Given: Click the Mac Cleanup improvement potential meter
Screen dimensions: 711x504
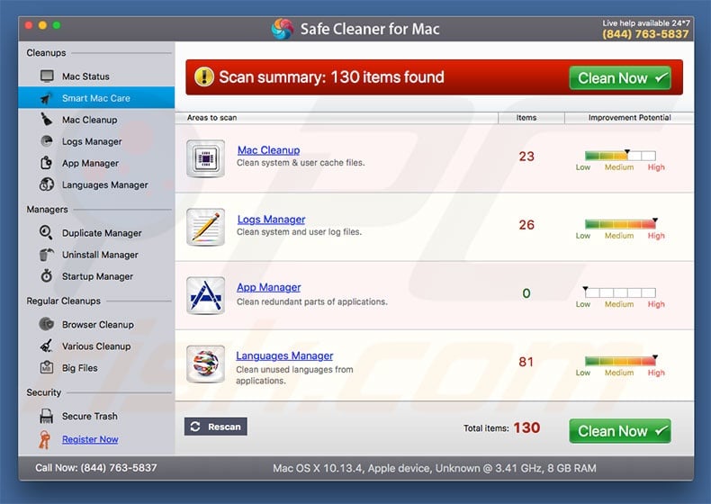Looking at the screenshot, I should [620, 156].
